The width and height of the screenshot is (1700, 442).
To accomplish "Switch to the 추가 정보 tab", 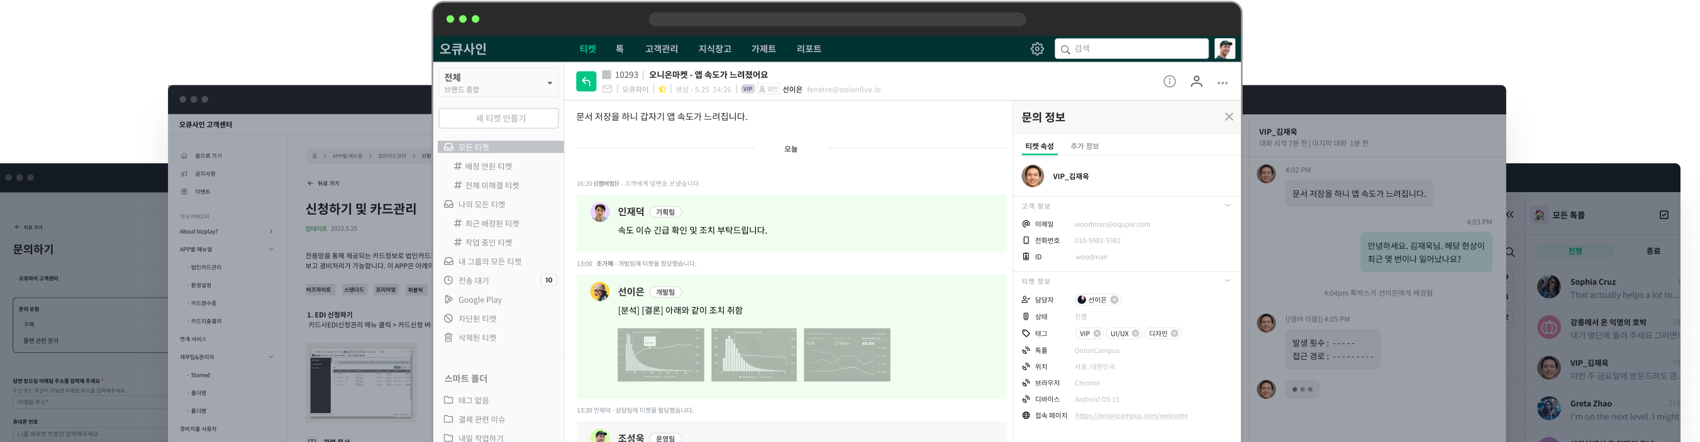I will (1084, 146).
